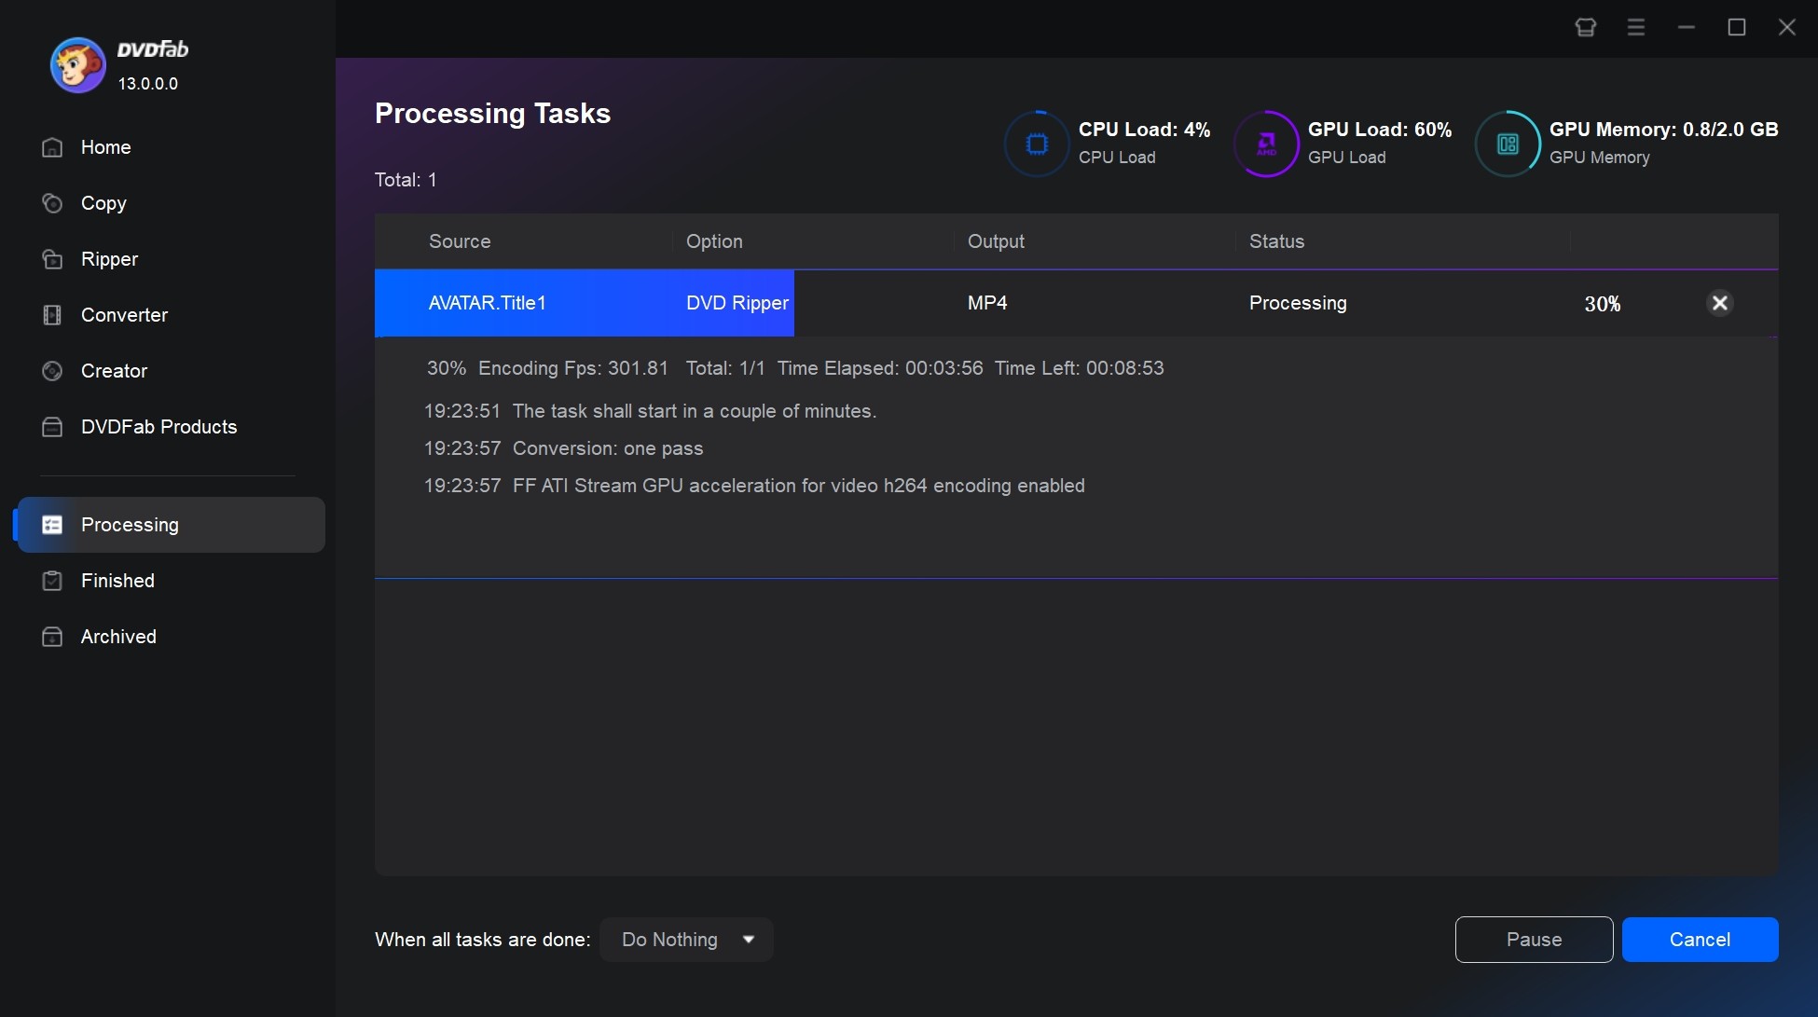Viewport: 1818px width, 1017px height.
Task: Click the DVDFab home icon
Action: click(x=52, y=147)
